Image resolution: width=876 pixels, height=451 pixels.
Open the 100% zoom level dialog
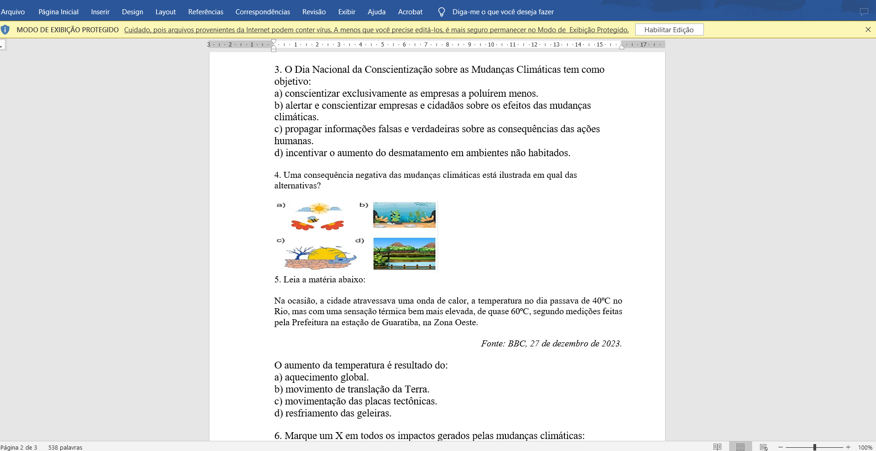click(865, 447)
